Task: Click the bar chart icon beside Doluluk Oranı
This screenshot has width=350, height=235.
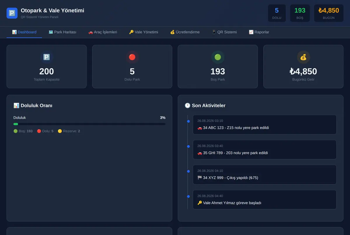Action: pyautogui.click(x=16, y=106)
